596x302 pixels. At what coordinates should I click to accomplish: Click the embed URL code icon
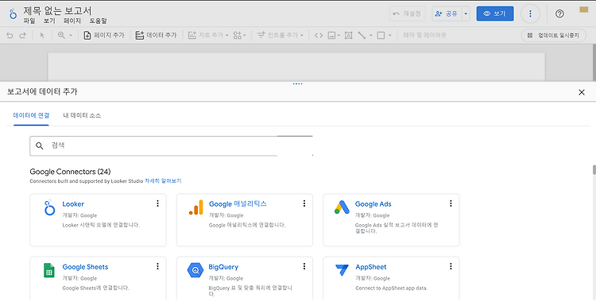point(319,36)
